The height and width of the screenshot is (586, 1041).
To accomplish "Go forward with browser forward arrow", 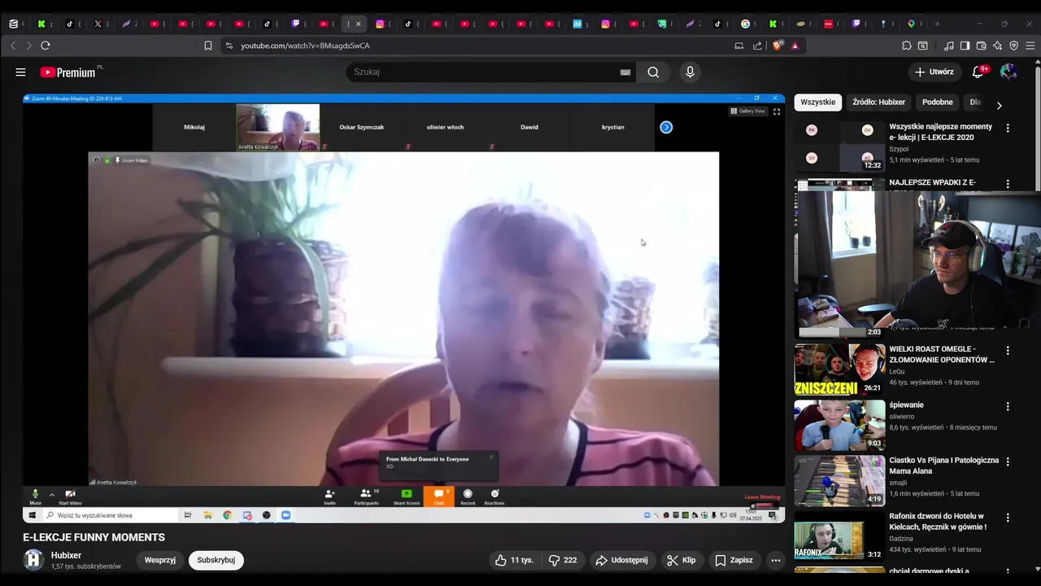I will pyautogui.click(x=29, y=46).
